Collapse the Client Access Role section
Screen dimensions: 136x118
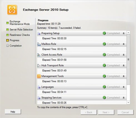123,55
